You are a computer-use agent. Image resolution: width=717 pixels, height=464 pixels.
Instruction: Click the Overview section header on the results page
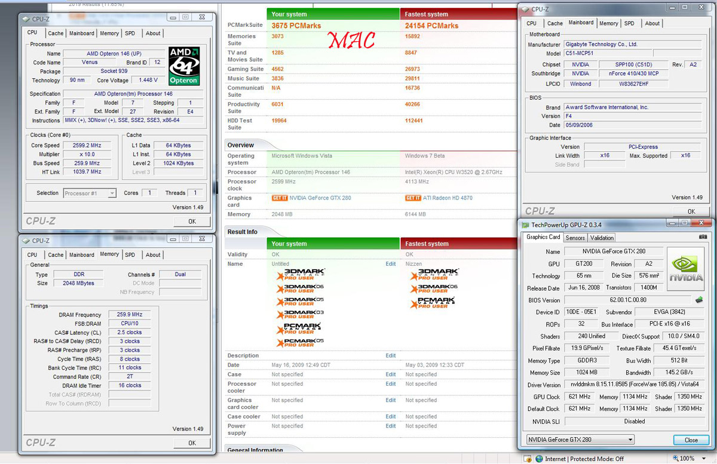[240, 145]
